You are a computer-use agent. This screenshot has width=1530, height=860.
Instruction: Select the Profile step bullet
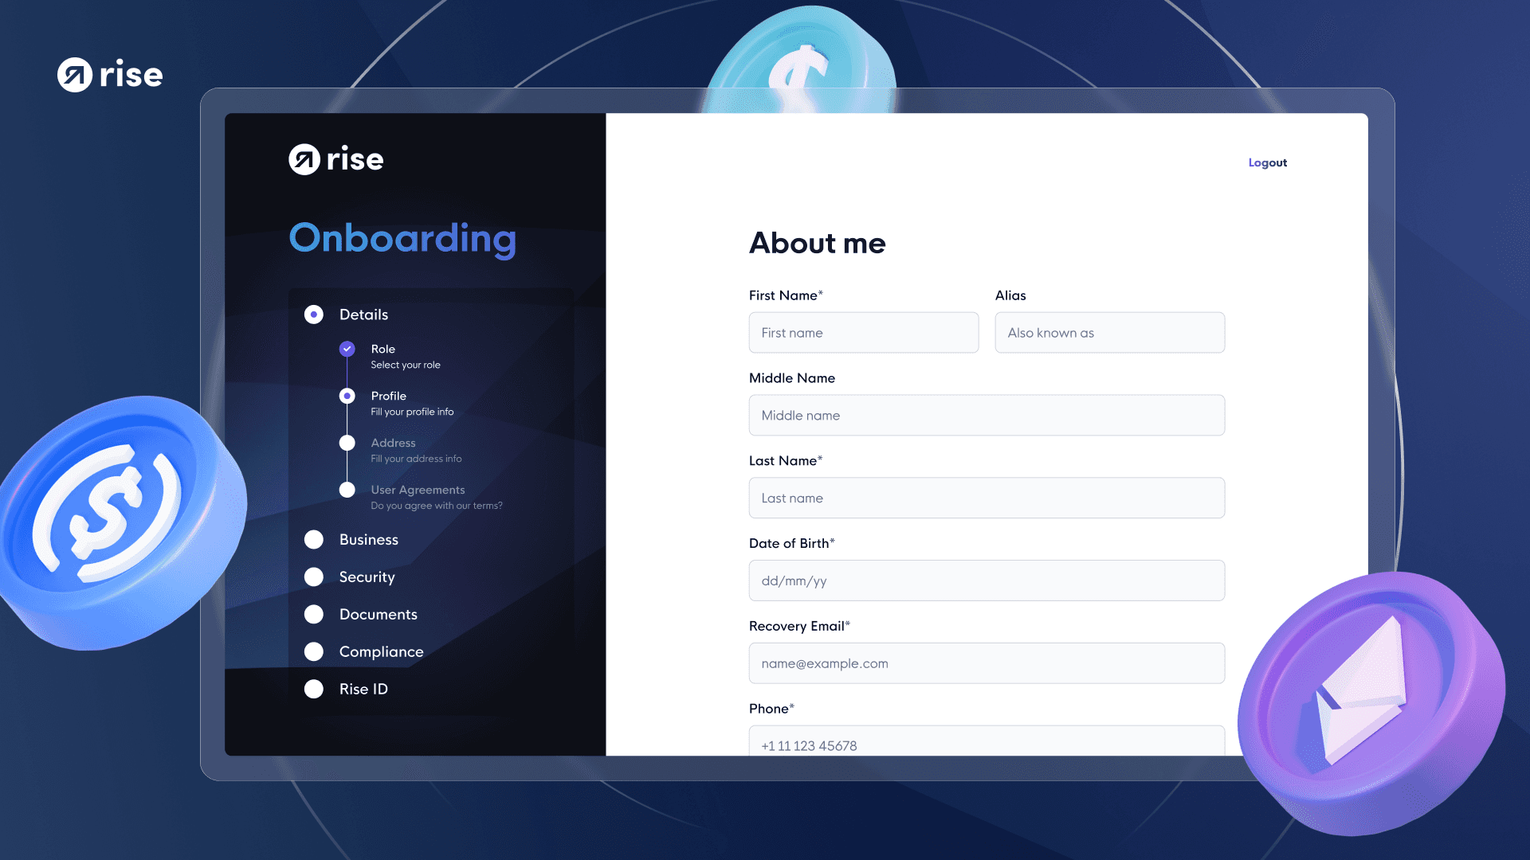tap(347, 396)
